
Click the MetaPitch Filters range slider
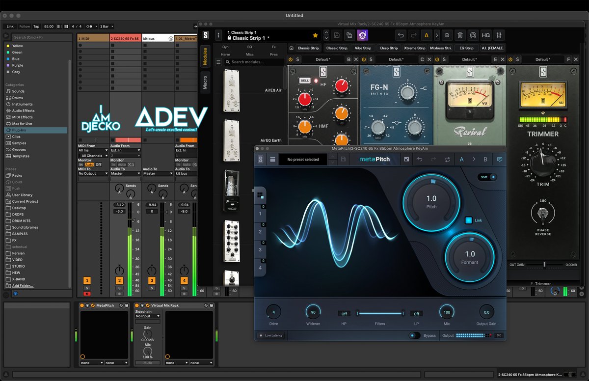[380, 313]
